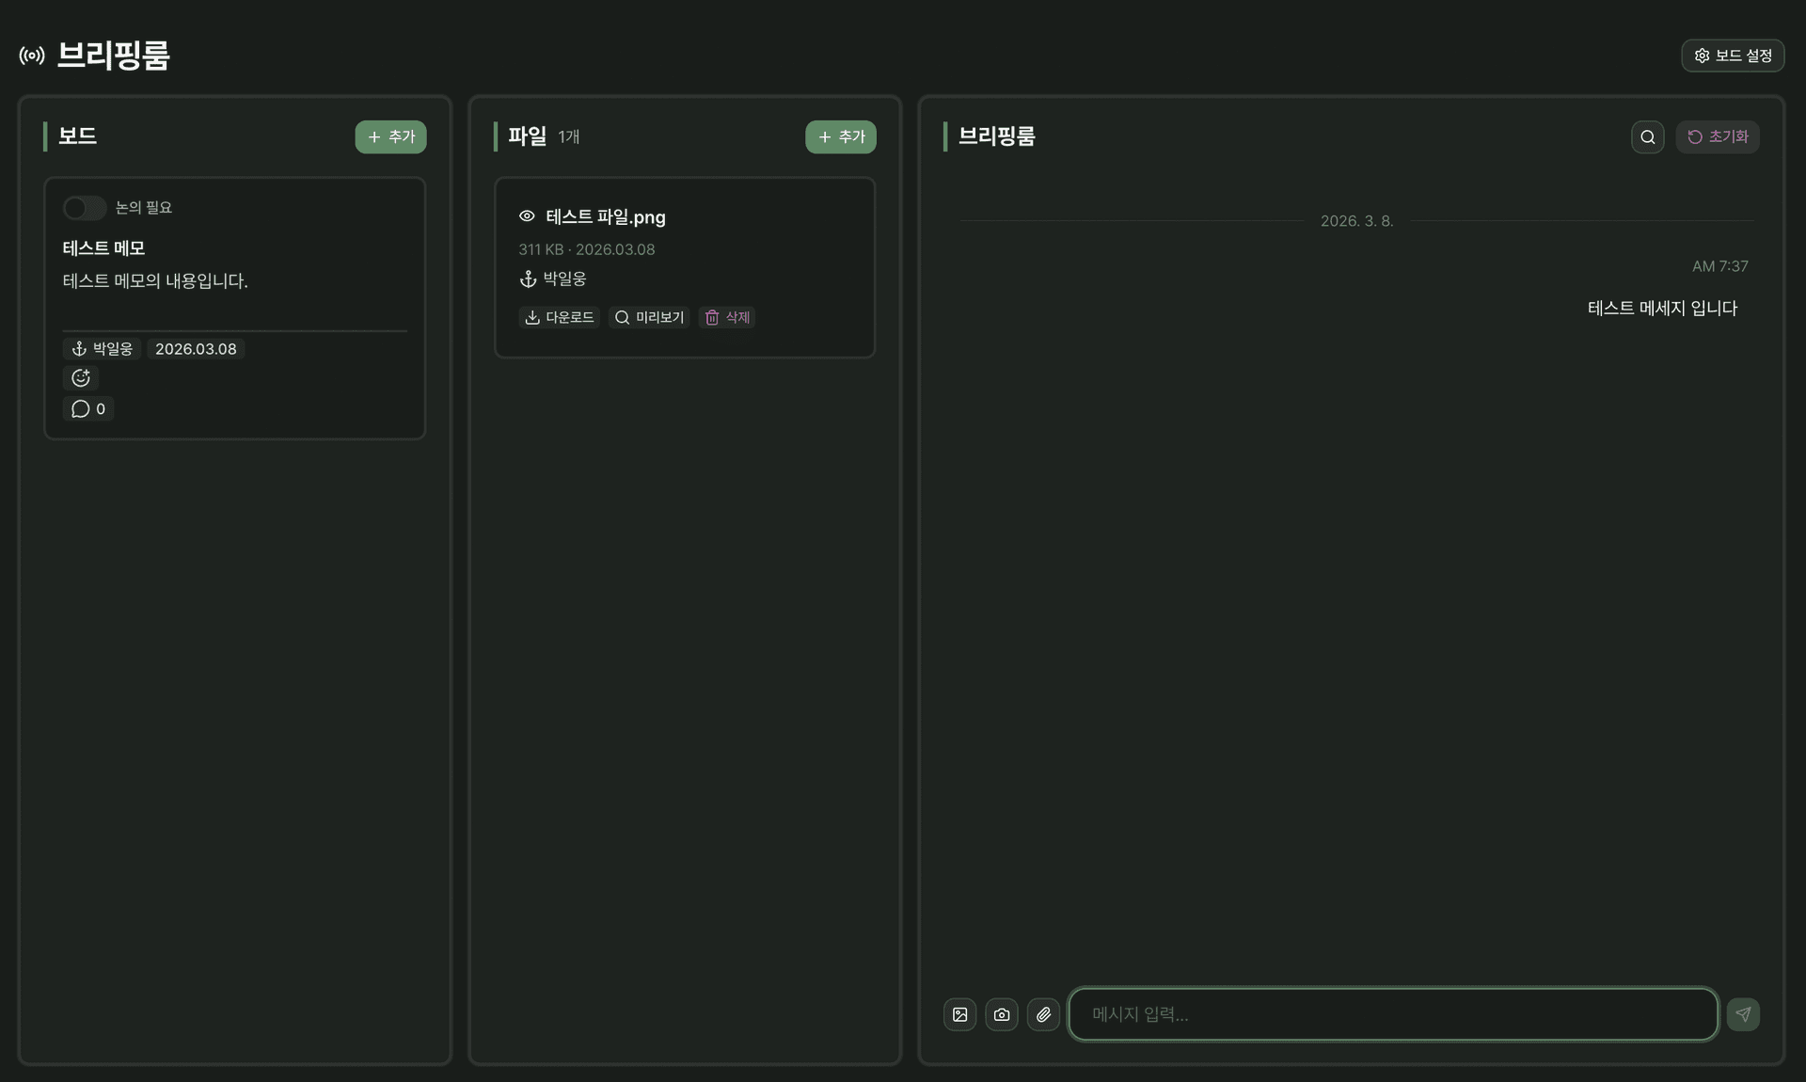Preview file using 미리보기
Screen dimensions: 1806x1082
(x=649, y=317)
